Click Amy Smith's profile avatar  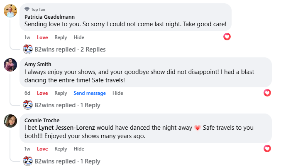tap(10, 65)
